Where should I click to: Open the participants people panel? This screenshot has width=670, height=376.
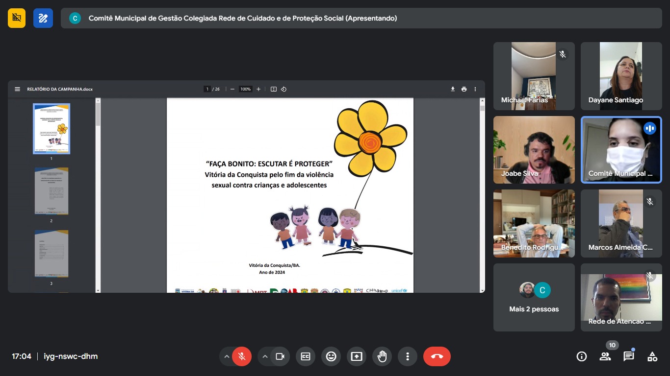pyautogui.click(x=605, y=356)
